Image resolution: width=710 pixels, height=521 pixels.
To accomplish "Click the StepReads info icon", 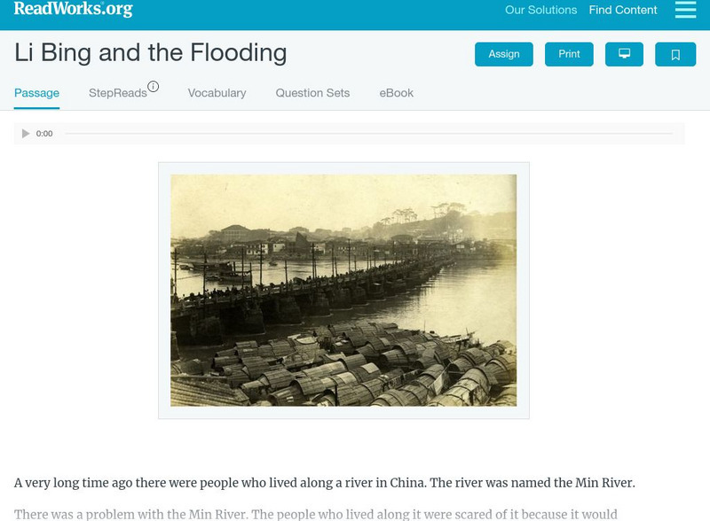I will point(154,85).
